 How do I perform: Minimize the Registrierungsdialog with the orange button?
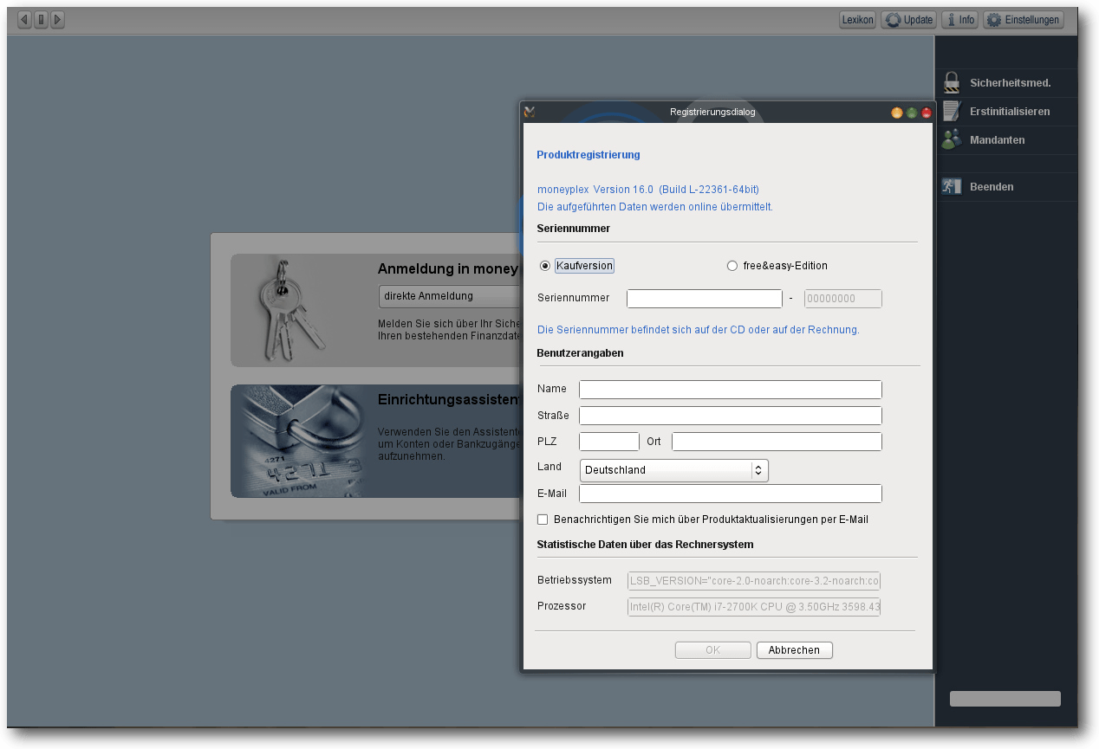coord(897,113)
